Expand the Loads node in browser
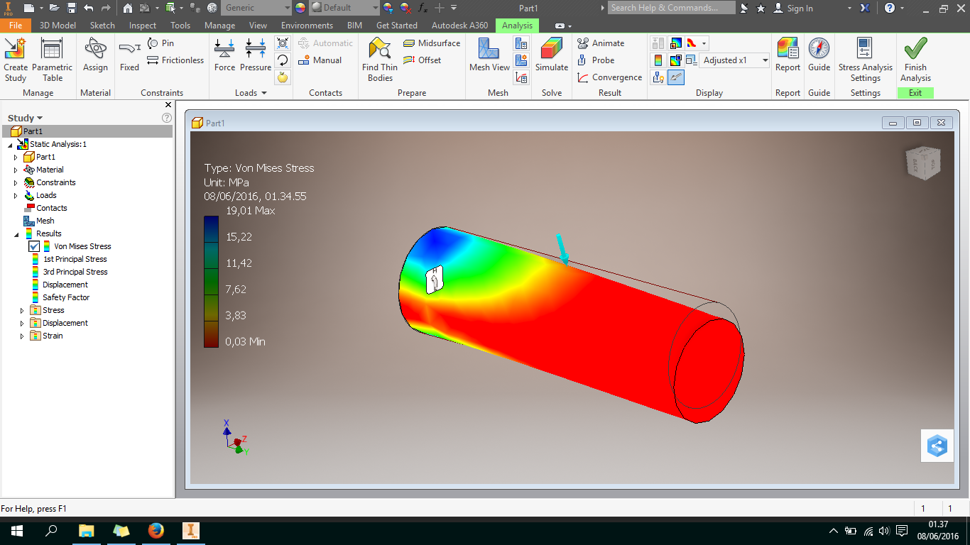The width and height of the screenshot is (970, 545). [16, 195]
